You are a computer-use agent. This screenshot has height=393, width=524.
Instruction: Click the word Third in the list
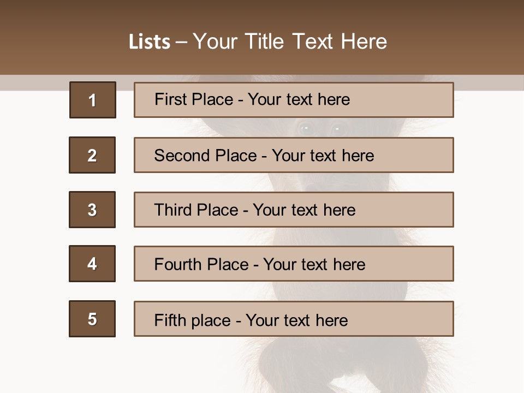[173, 210]
